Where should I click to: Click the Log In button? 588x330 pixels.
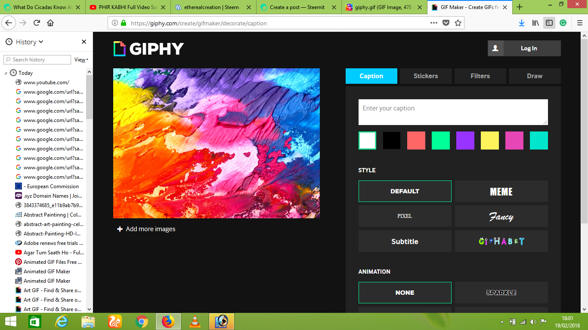pos(530,48)
